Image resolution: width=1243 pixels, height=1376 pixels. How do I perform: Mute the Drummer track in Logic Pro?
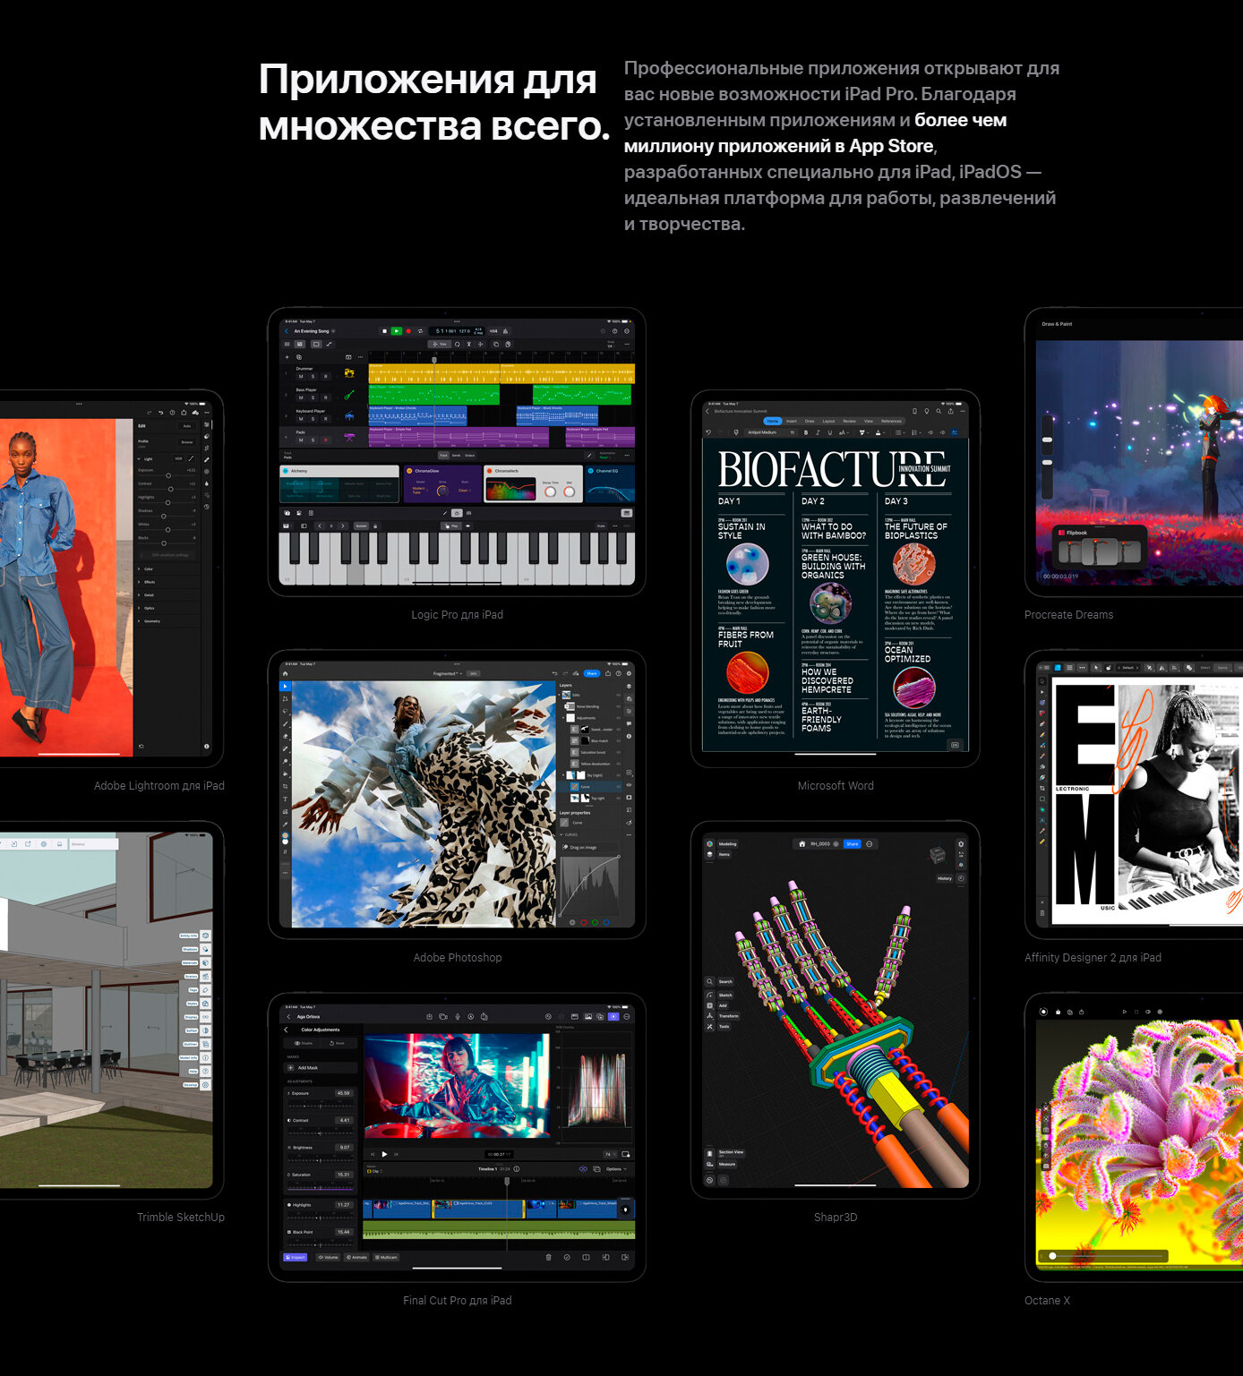[301, 376]
